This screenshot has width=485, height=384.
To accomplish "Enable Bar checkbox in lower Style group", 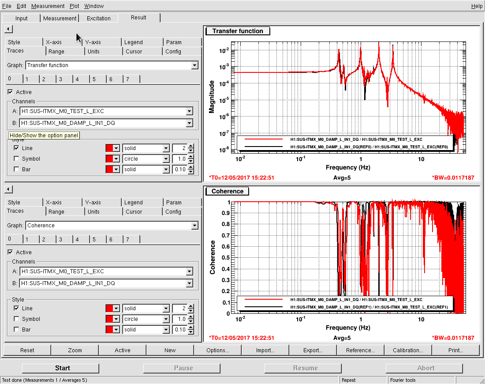I will click(x=16, y=329).
